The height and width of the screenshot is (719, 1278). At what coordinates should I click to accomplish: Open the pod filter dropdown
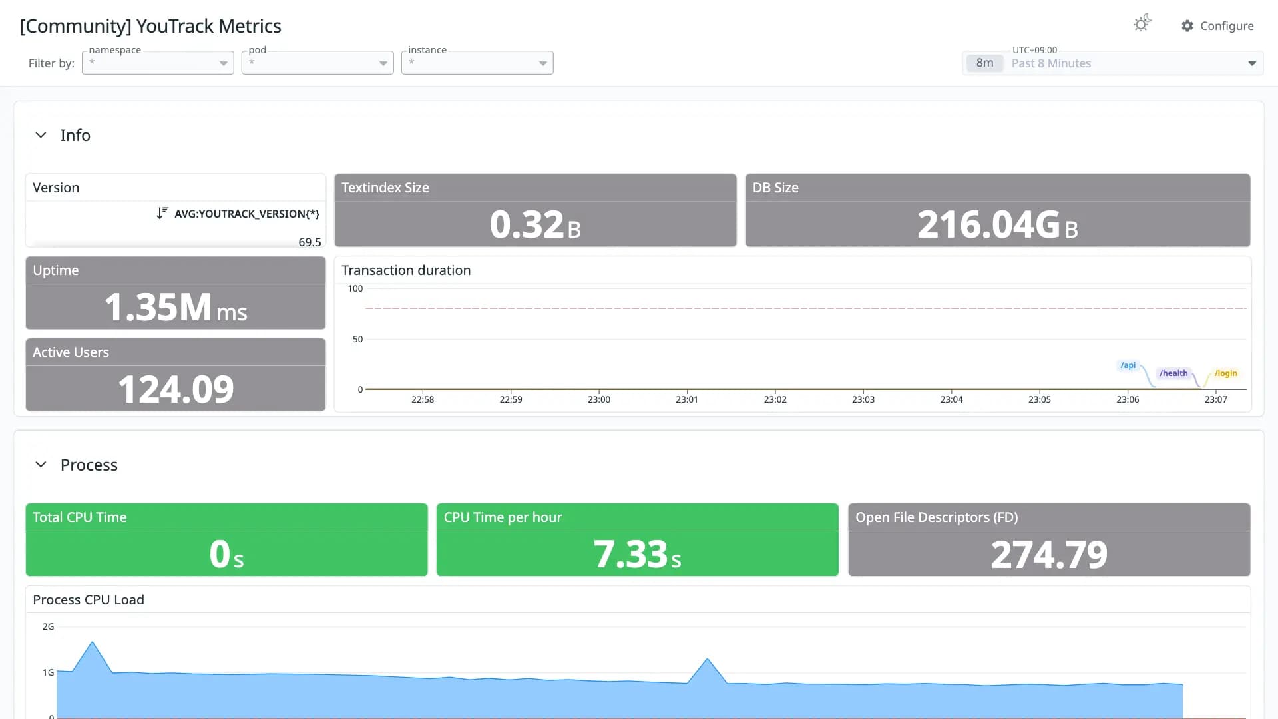(318, 63)
